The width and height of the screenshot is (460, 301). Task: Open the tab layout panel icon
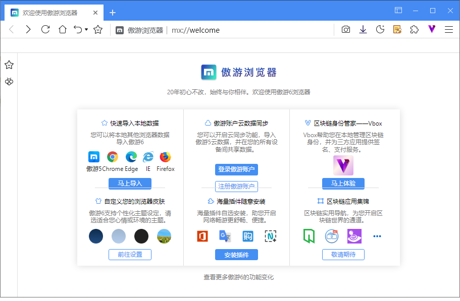(398, 11)
